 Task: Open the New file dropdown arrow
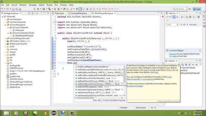(5, 9)
